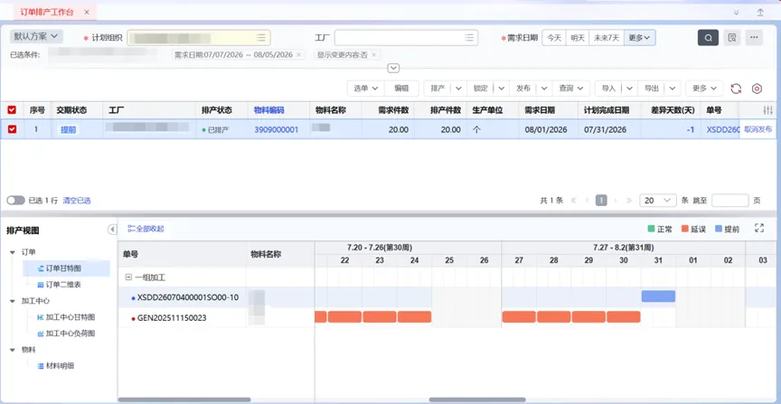The image size is (781, 404).
Task: Collapse the 物料 tree node
Action: click(13, 350)
